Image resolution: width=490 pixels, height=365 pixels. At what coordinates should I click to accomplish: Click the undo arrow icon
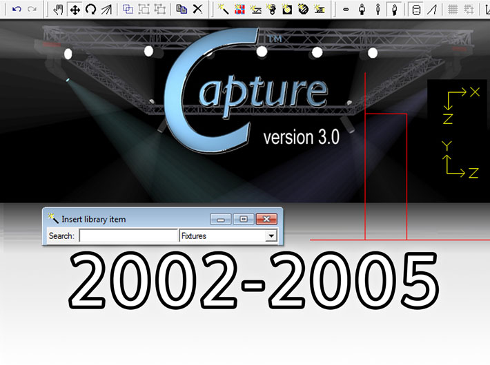click(17, 9)
